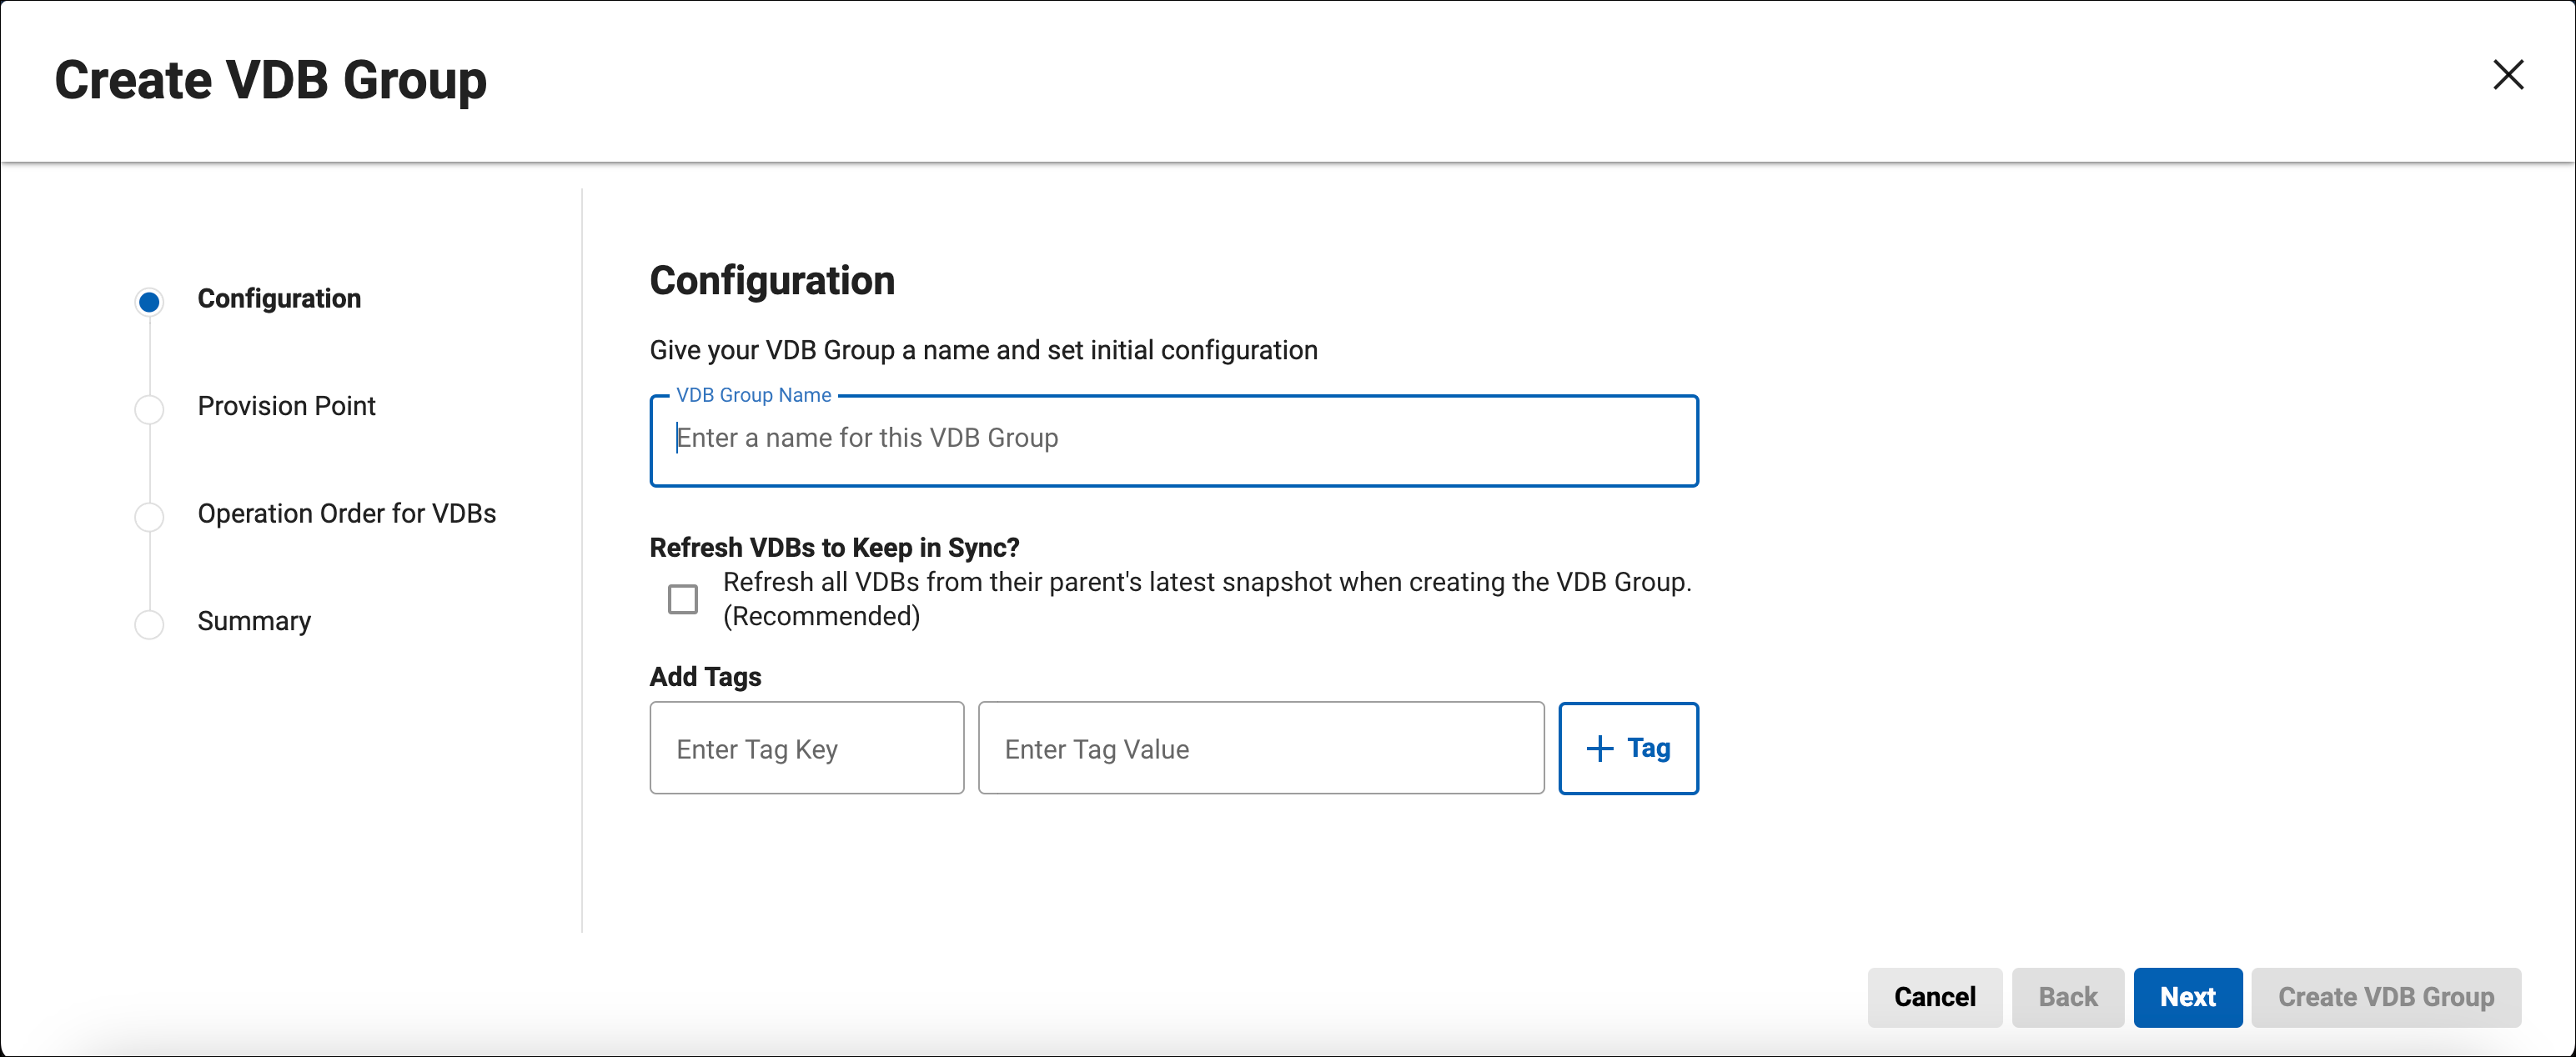Click the Enter Tag Key field
Viewport: 2576px width, 1057px height.
[x=806, y=749]
